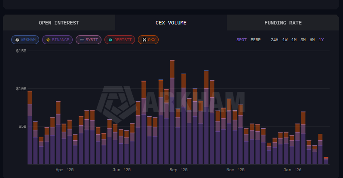Screen dimensions: 343x178
Task: Click the Sep '25 axis label
Action: coord(178,170)
